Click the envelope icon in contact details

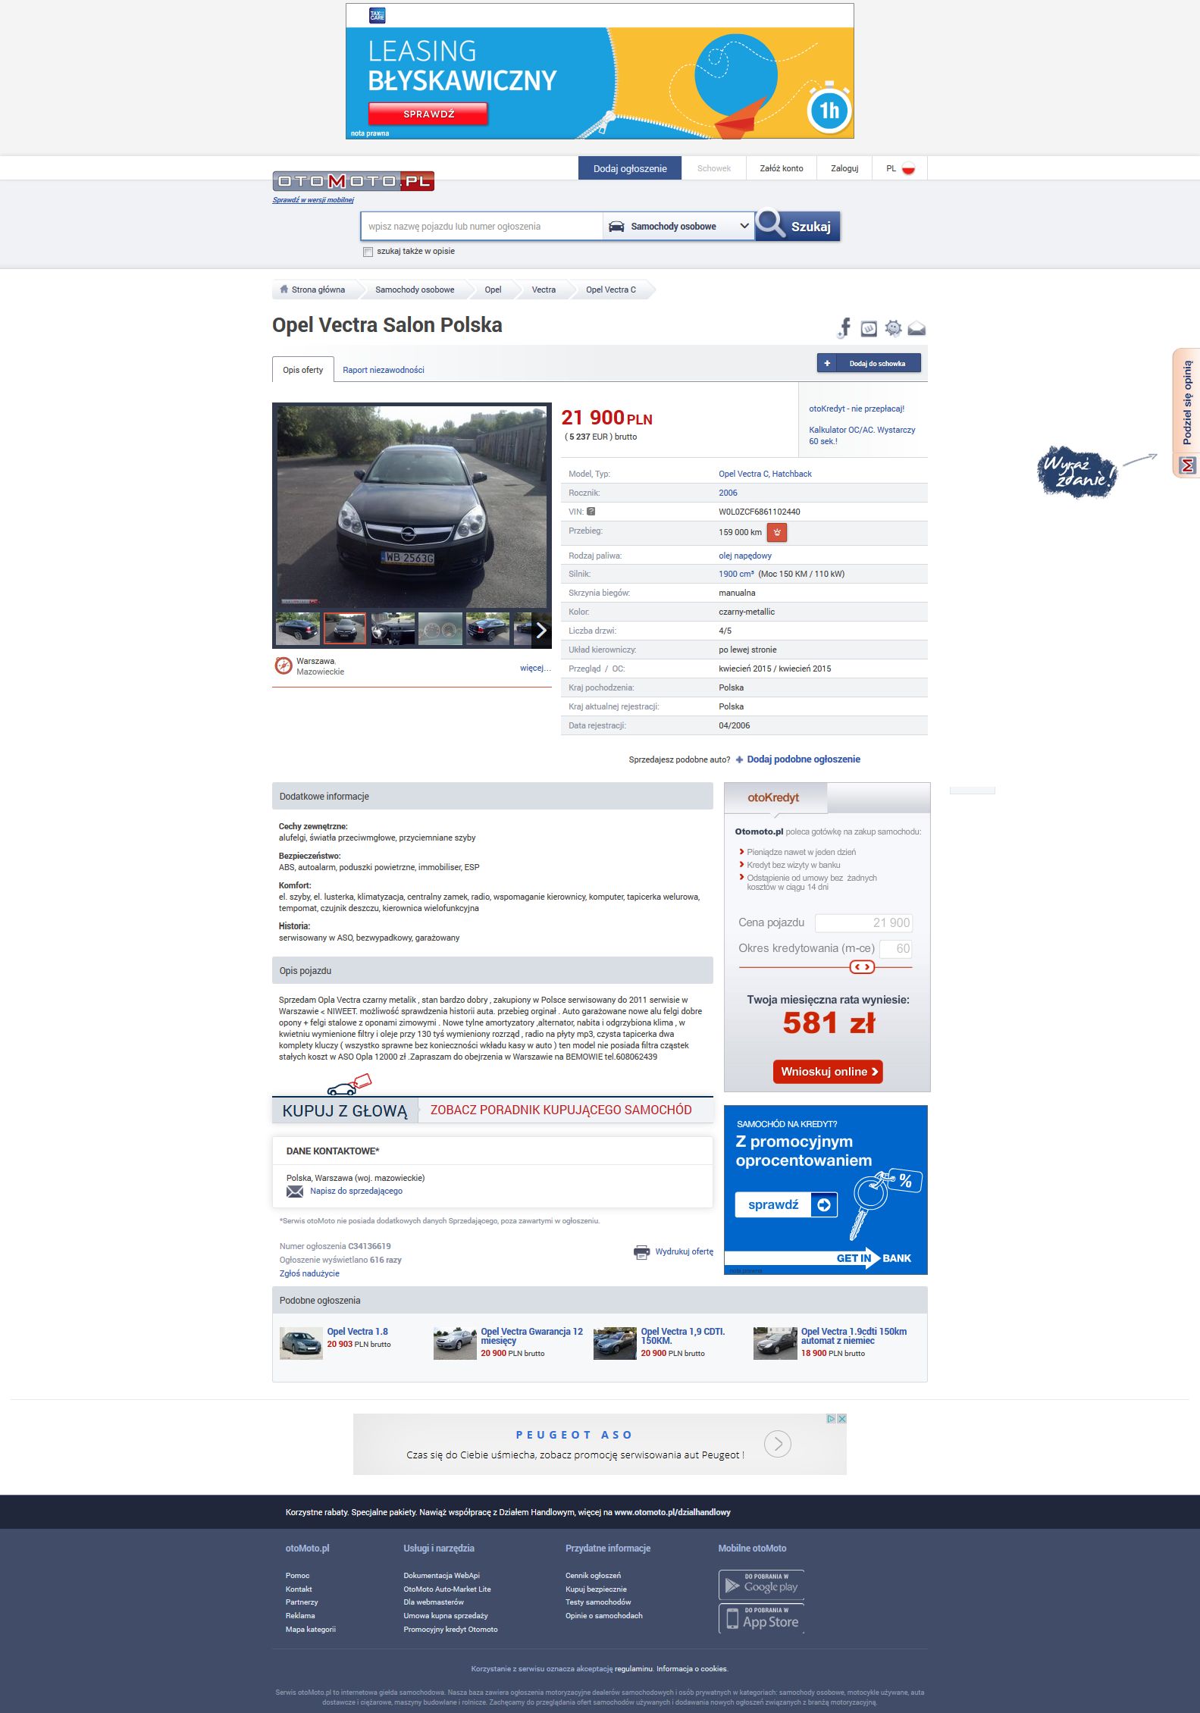click(x=295, y=1191)
